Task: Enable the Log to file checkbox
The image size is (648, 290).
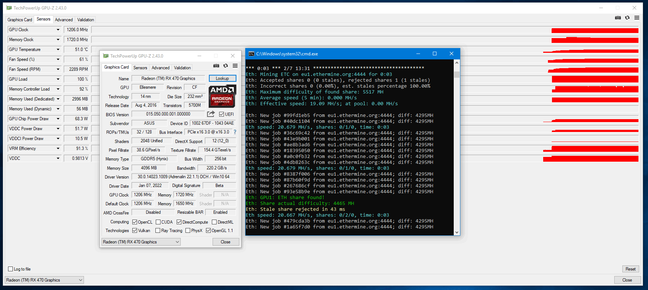Action: pyautogui.click(x=11, y=269)
